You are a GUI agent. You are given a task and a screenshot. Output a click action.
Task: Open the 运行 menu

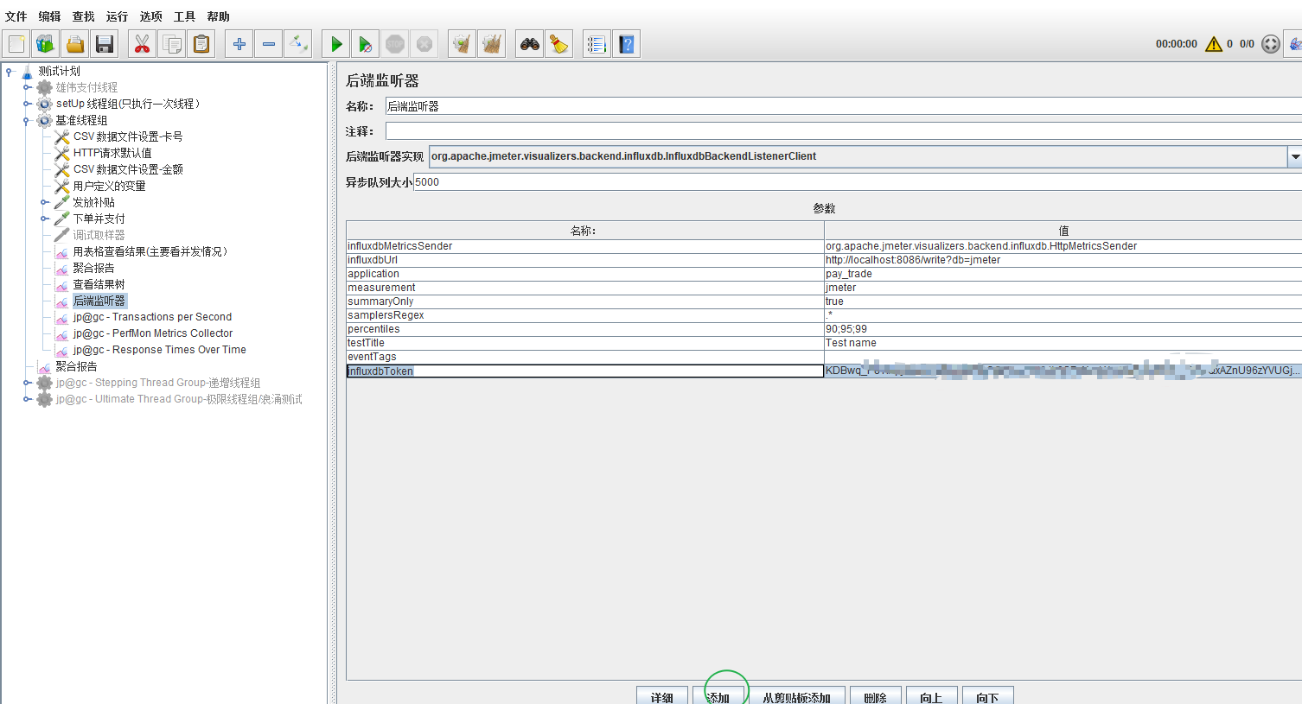116,16
